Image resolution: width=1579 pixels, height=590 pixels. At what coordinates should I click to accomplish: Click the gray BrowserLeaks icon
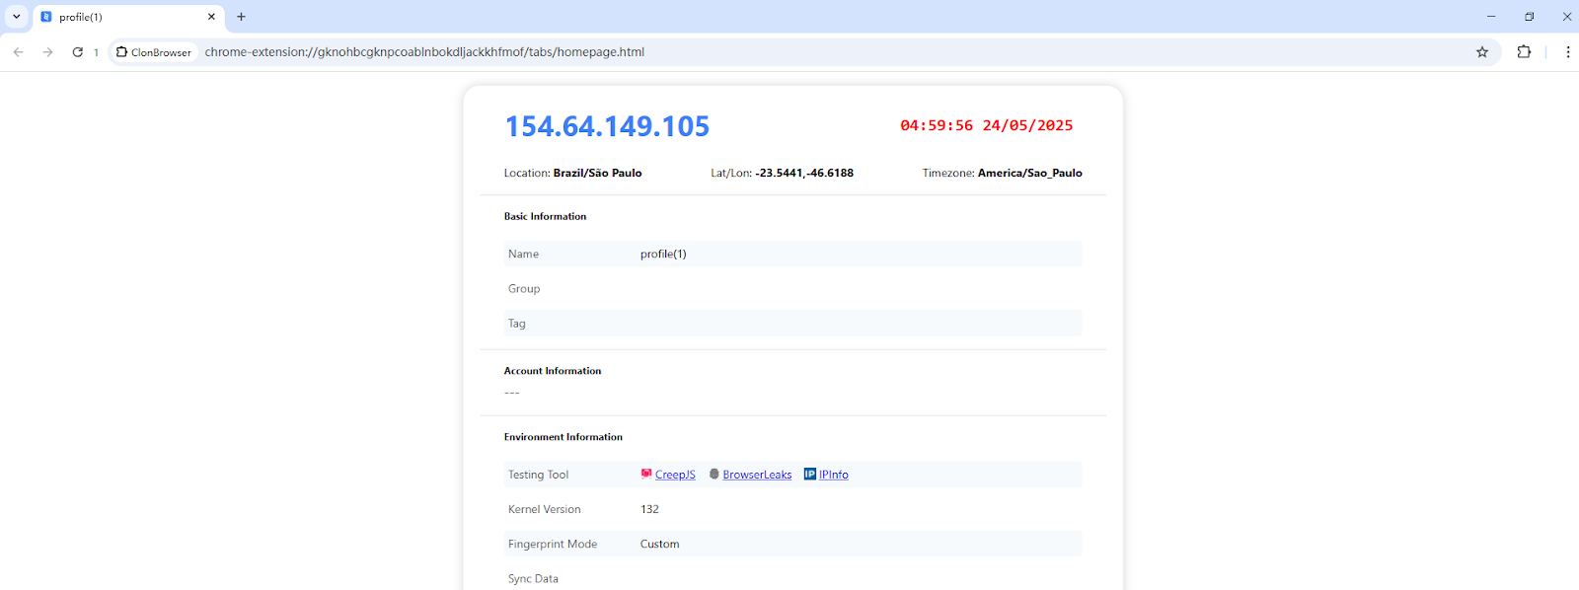coord(714,474)
